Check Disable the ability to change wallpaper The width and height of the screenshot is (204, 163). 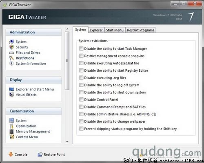(x=81, y=121)
